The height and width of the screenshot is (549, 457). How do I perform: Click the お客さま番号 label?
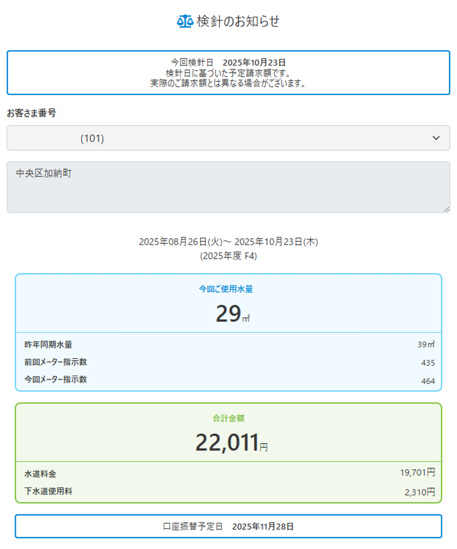pyautogui.click(x=31, y=113)
